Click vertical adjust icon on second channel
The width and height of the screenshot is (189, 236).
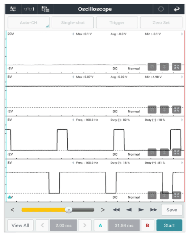pyautogui.click(x=164, y=109)
